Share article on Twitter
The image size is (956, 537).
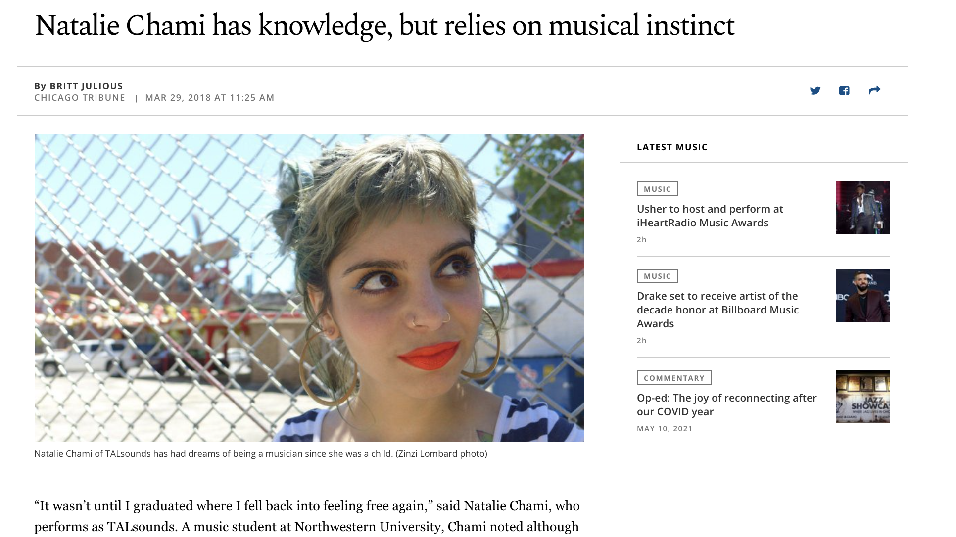(x=815, y=90)
